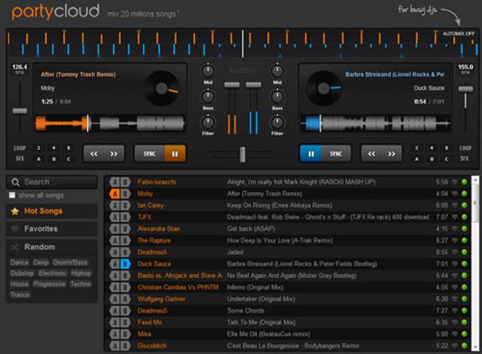Click deck B volume fader handle

[254, 84]
